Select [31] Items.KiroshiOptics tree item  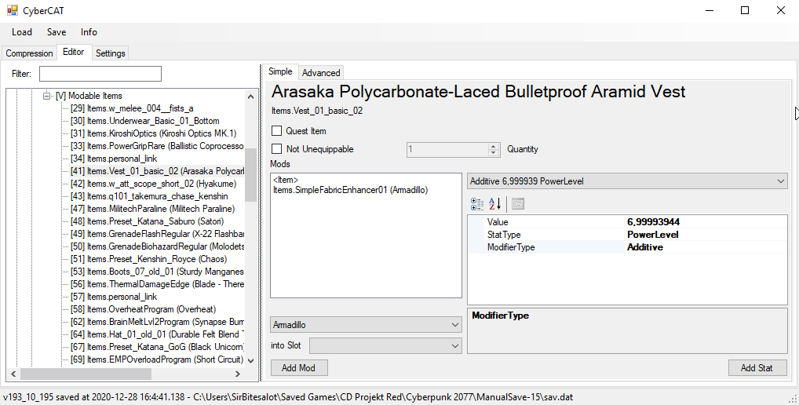click(153, 133)
